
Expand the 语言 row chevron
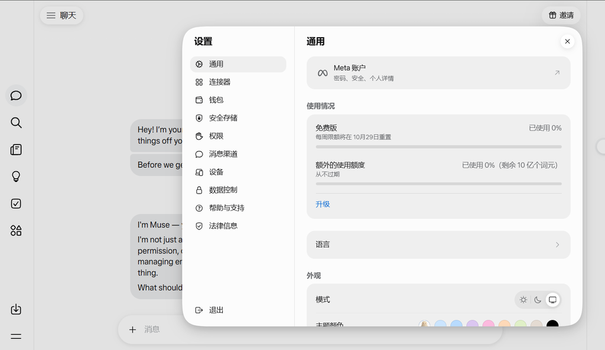557,245
